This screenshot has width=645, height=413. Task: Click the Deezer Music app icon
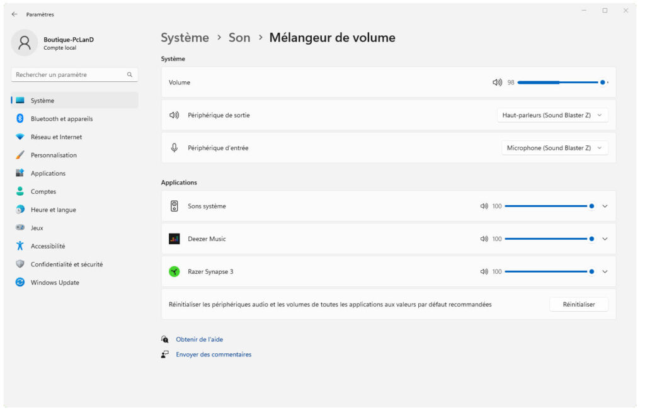(174, 239)
